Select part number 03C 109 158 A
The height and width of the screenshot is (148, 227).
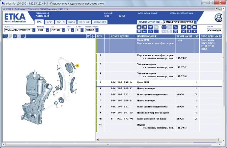coord(121,82)
